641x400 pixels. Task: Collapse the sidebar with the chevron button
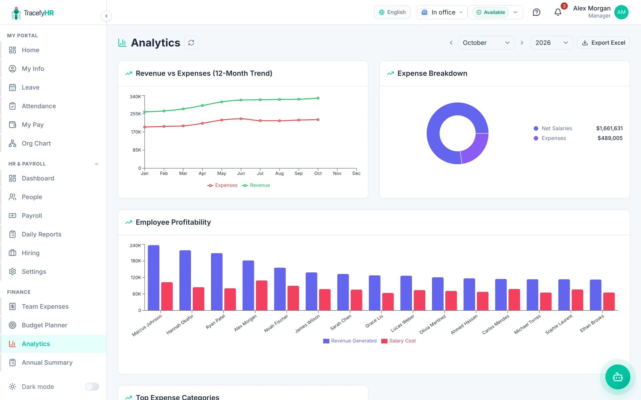click(x=106, y=16)
